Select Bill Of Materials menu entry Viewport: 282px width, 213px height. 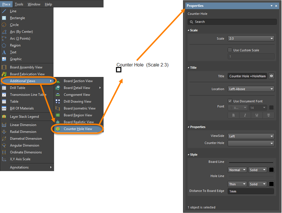tap(22, 108)
